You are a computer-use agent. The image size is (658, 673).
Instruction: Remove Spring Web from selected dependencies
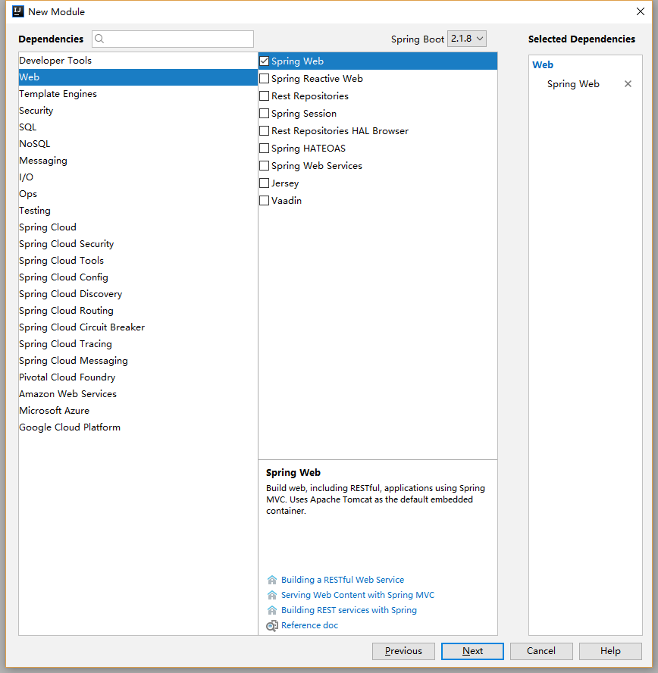click(x=628, y=83)
